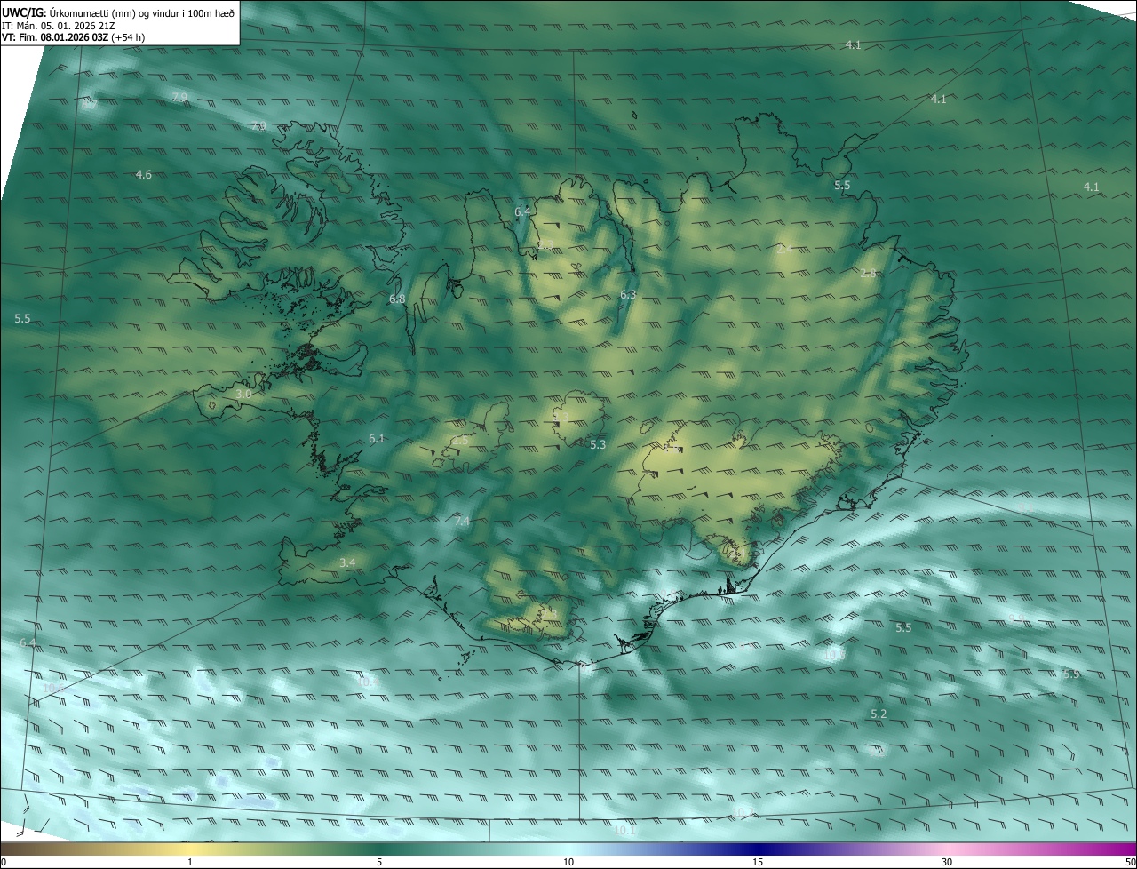Pick the 7.4 value label on the map

pyautogui.click(x=462, y=522)
